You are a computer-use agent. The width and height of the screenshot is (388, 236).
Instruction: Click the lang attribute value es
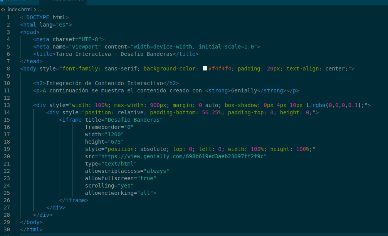[62, 25]
